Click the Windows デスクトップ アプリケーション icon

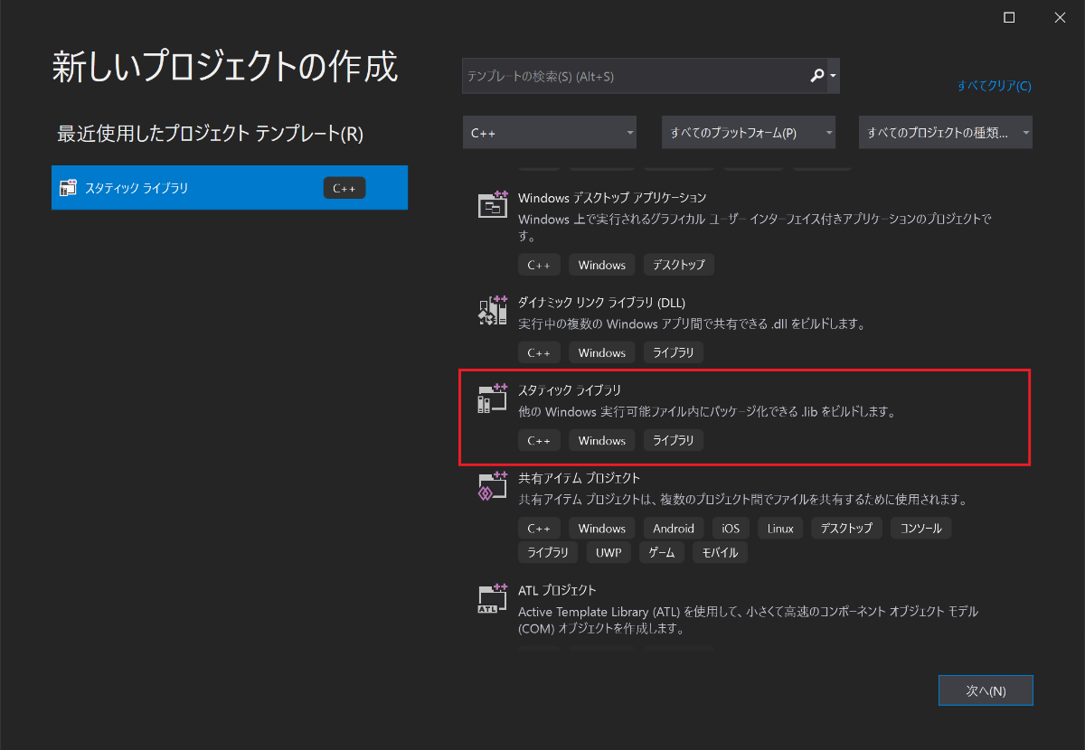[493, 205]
